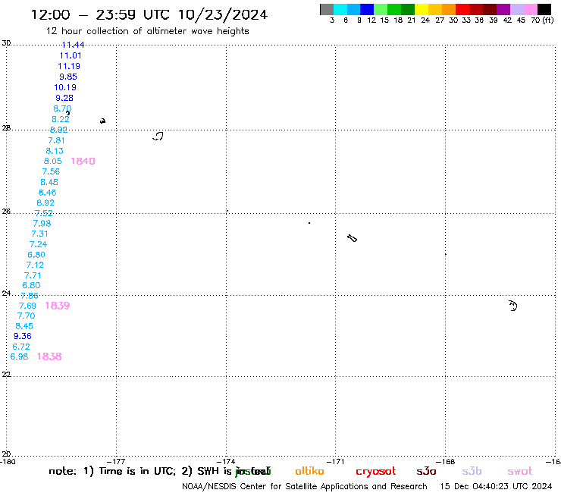Click the orange 'altika' satellite label
The image size is (561, 493).
point(310,471)
